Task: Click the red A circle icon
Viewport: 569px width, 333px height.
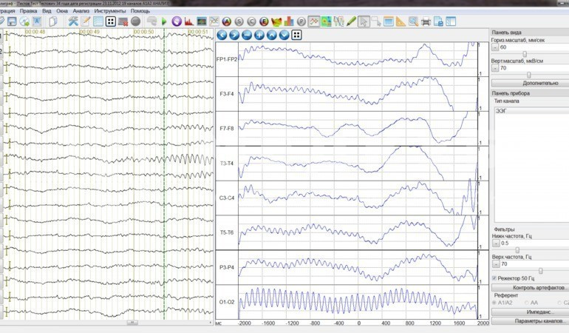Action: pos(227,21)
